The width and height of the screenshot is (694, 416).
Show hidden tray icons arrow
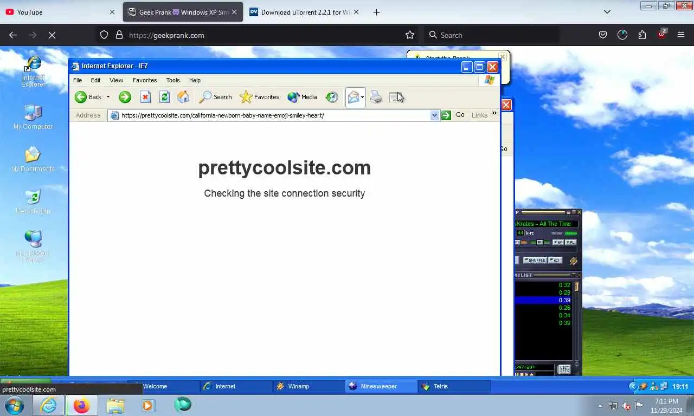(x=600, y=406)
